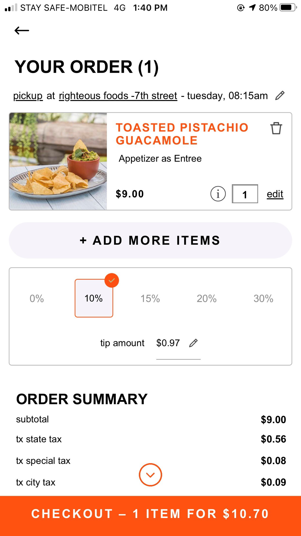Click pencil icon to edit tip amount
The height and width of the screenshot is (536, 301).
[x=194, y=343]
